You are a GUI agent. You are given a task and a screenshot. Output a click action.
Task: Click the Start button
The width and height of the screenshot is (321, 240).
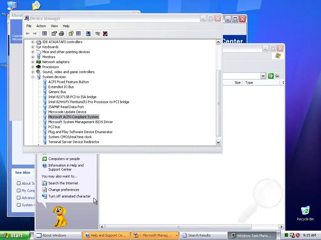point(15,235)
